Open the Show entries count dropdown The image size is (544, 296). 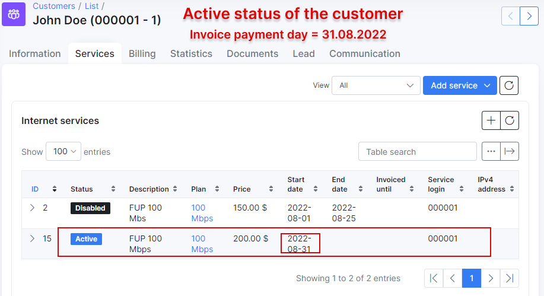[63, 151]
